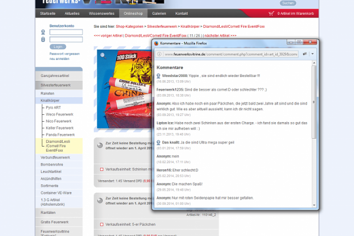Close the Kommentare Firefox popup

tap(310, 42)
